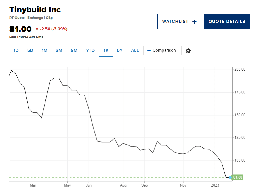Show ALL historical price data
259x196 pixels.
click(135, 51)
